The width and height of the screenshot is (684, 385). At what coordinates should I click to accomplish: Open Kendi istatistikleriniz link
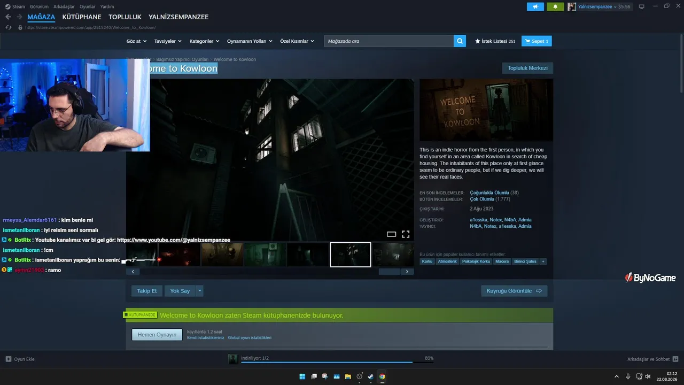point(206,338)
